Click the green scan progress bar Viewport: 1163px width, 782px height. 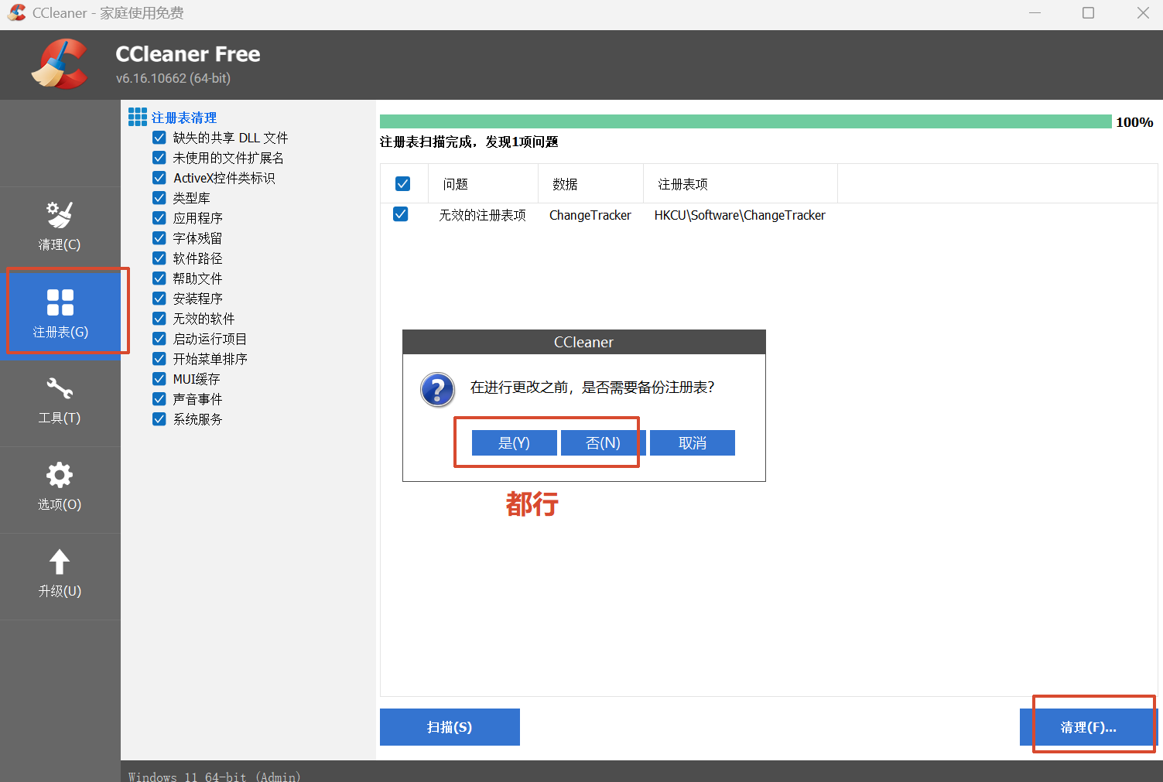pyautogui.click(x=746, y=121)
